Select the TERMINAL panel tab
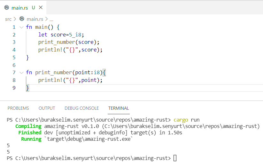This screenshot has width=263, height=167. 119,108
